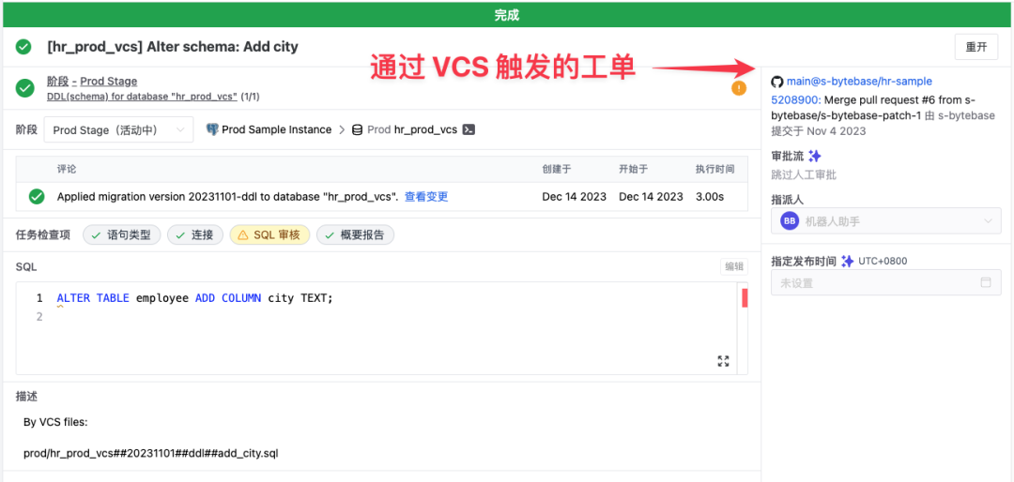Open SQL terminal icon next to hr_prod_vcs
This screenshot has width=1014, height=482.
click(469, 129)
